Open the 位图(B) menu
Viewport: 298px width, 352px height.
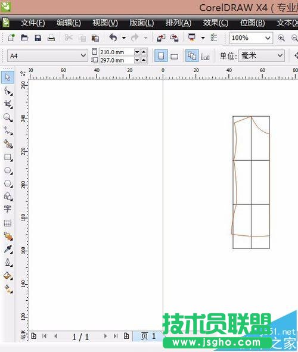click(253, 23)
